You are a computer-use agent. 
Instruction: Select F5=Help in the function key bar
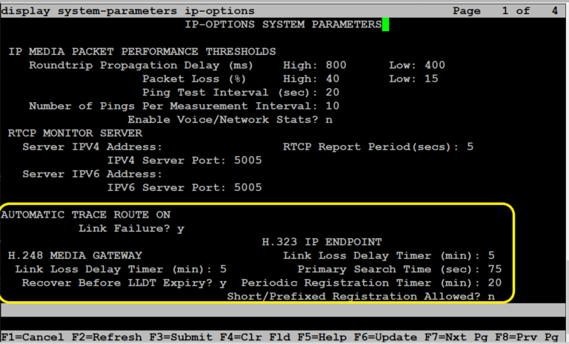pyautogui.click(x=322, y=337)
